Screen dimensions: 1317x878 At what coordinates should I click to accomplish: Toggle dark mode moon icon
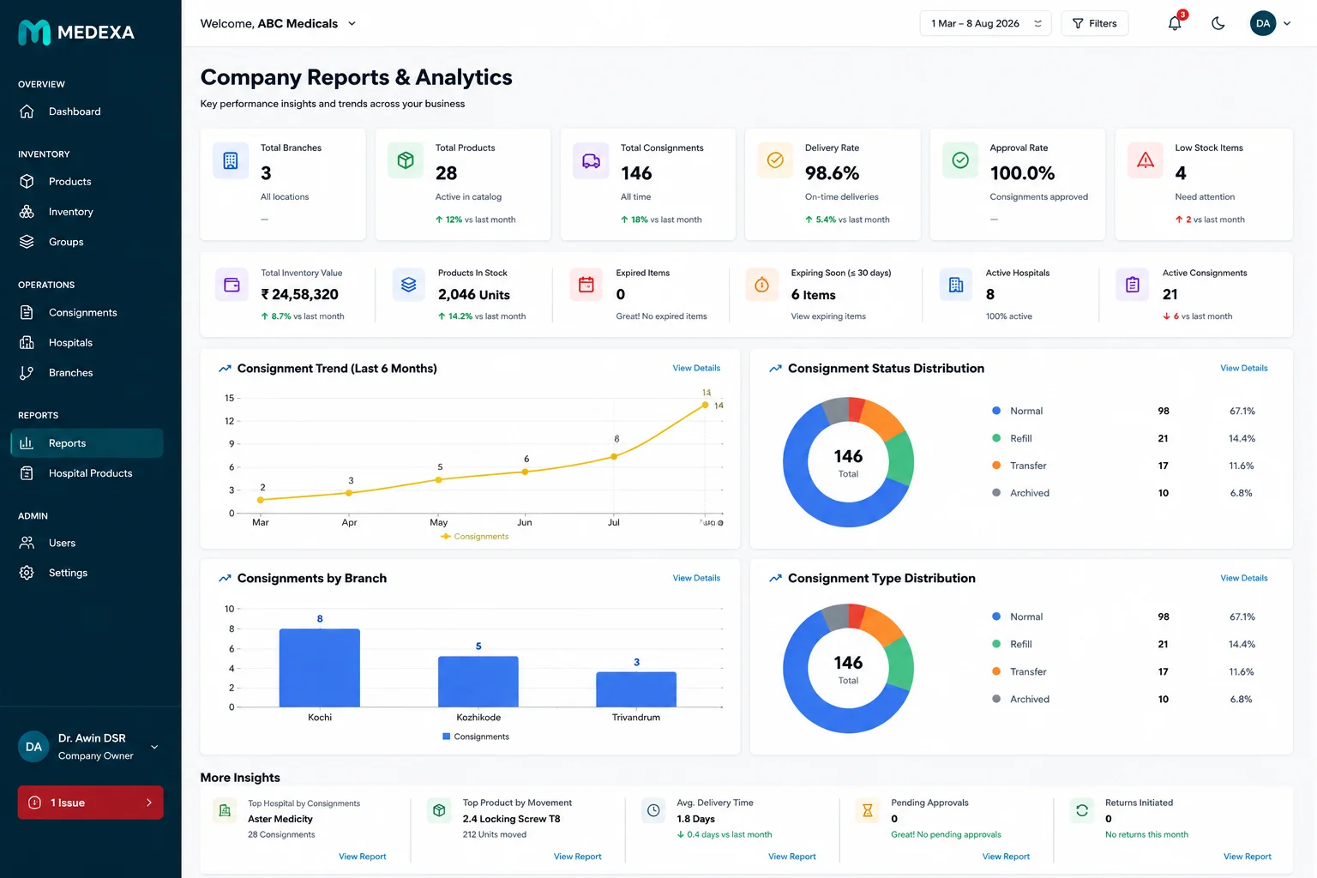(x=1218, y=23)
